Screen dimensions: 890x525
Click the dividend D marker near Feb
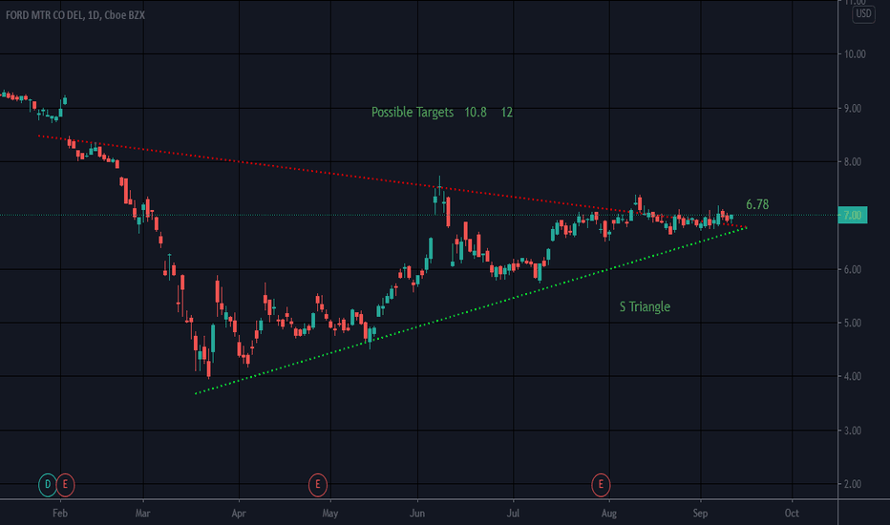tap(48, 484)
